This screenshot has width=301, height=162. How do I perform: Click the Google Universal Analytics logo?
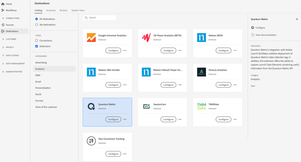(91, 37)
